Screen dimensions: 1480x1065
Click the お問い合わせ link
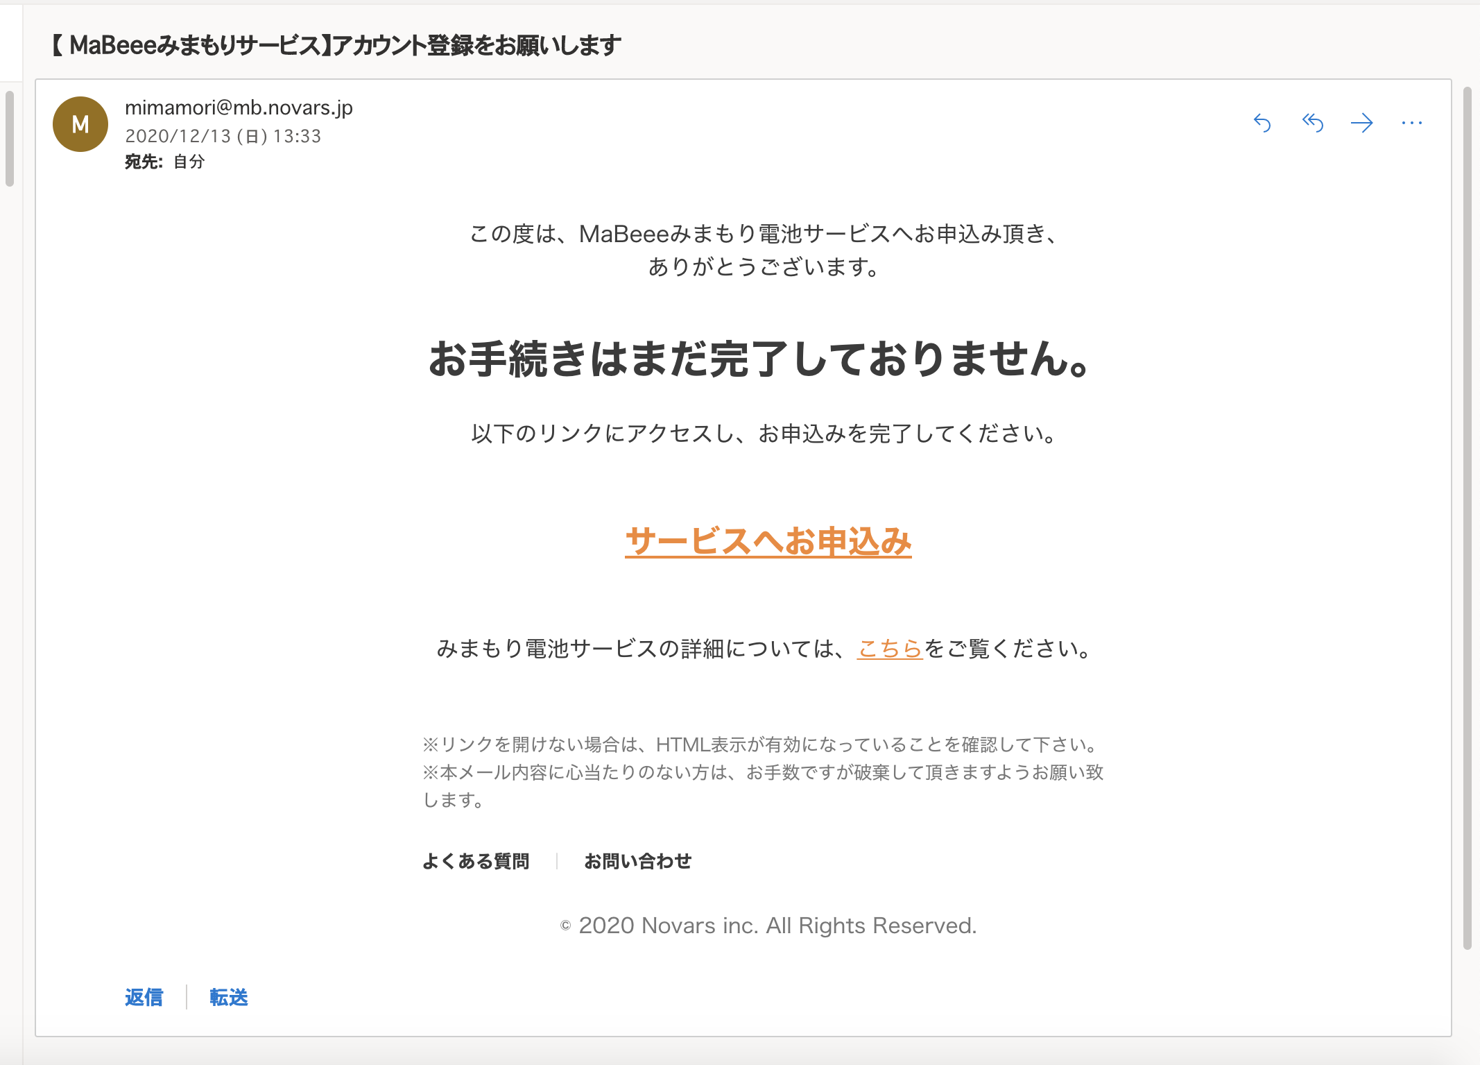point(638,861)
